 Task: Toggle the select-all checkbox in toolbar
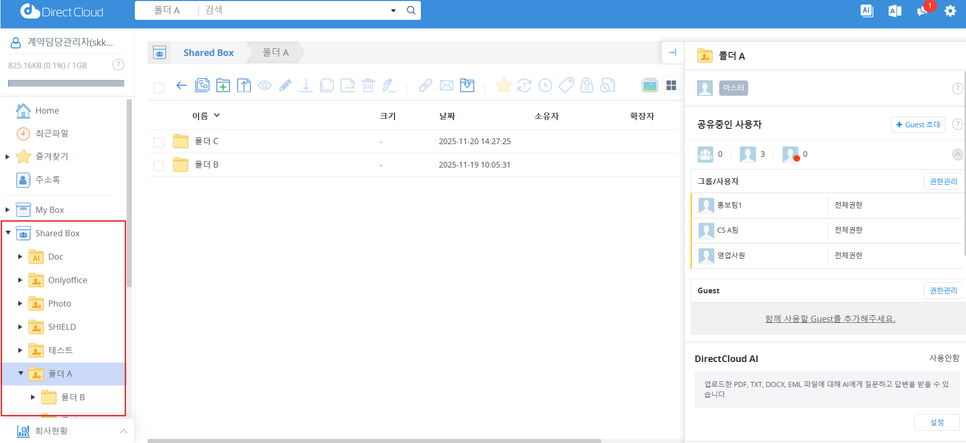(x=159, y=88)
